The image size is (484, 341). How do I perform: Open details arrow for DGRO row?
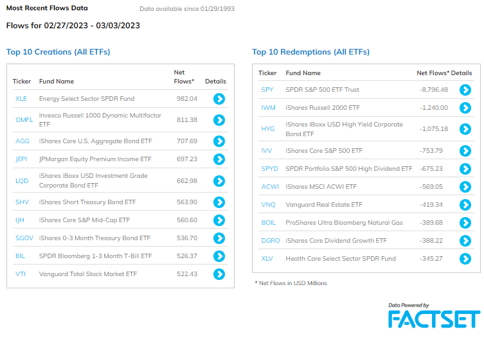tap(465, 240)
